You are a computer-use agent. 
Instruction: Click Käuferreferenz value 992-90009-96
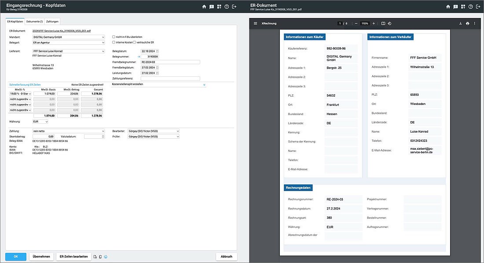[336, 49]
